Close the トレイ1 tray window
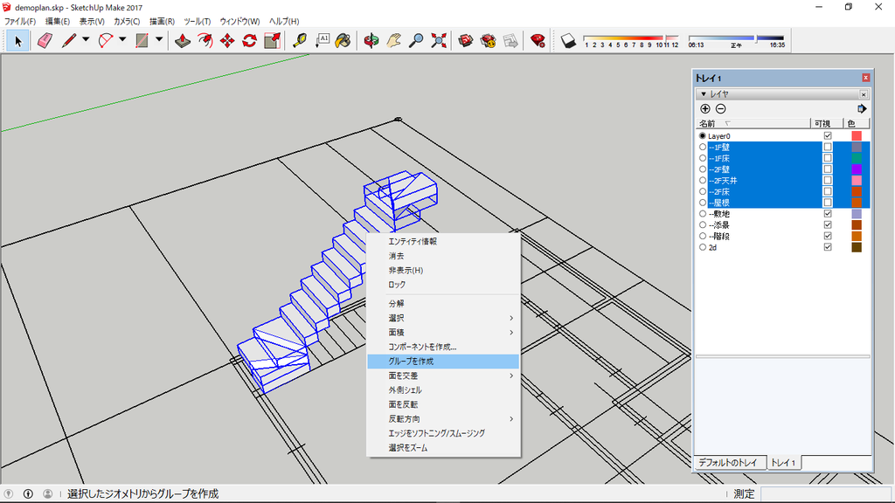The height and width of the screenshot is (503, 895). (866, 78)
